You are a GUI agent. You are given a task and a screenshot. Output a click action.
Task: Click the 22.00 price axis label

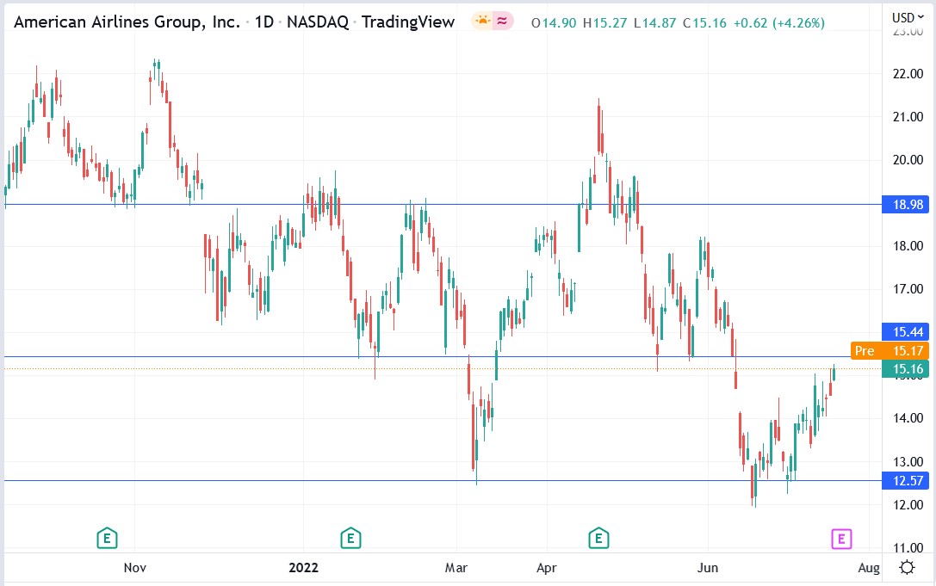click(x=908, y=74)
